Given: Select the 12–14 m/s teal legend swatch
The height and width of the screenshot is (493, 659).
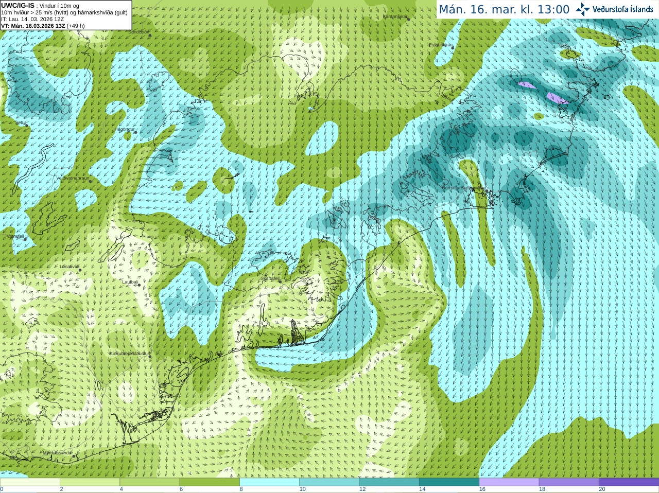Looking at the screenshot, I should [x=389, y=482].
